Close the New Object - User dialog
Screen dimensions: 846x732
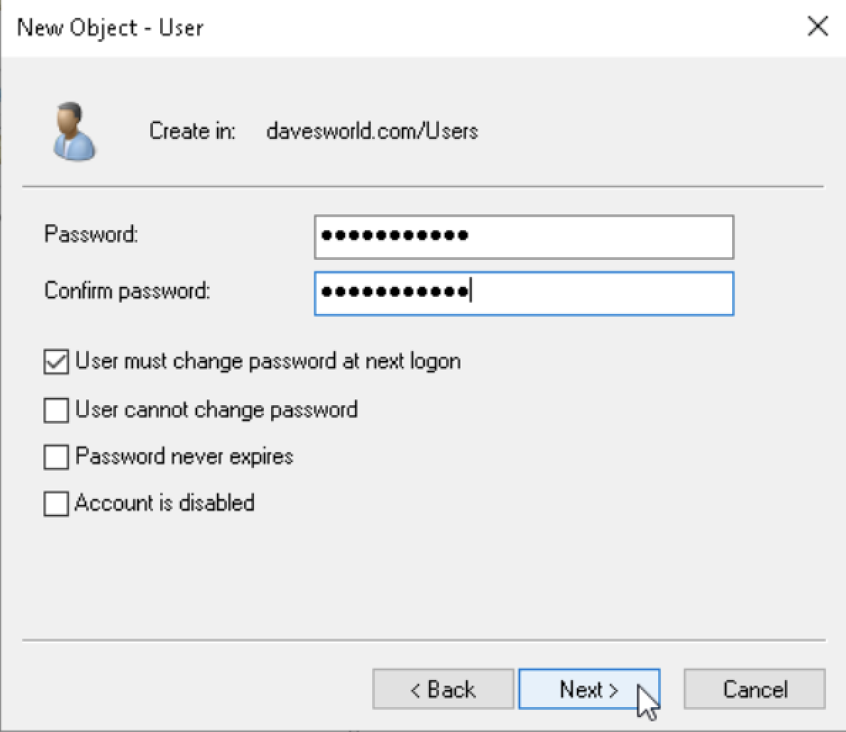coord(818,26)
